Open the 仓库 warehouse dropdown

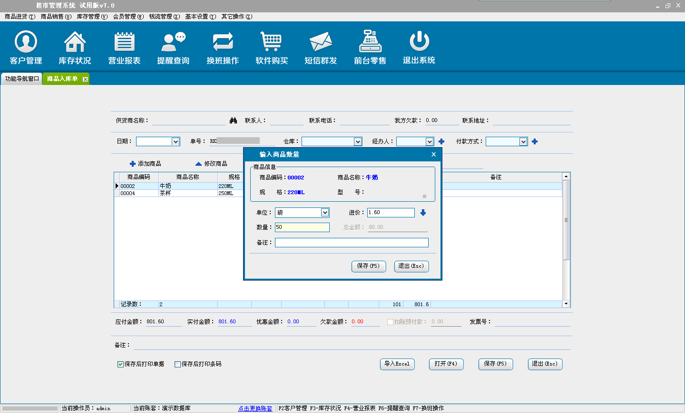click(358, 141)
